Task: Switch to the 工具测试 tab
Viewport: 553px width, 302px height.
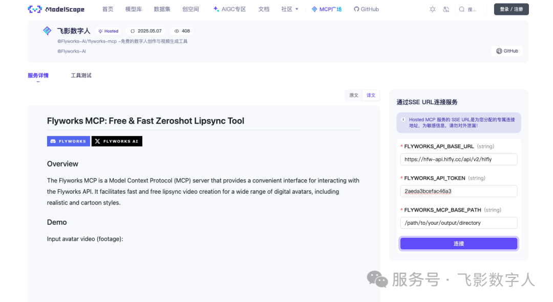Action: (81, 75)
